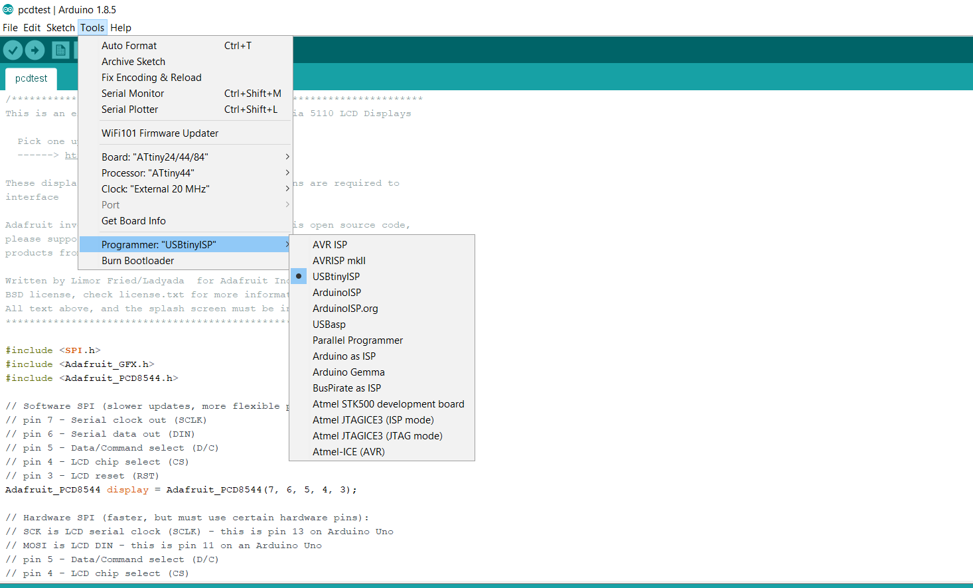Expand the Clock "External 20 MHz" submenu
The width and height of the screenshot is (973, 588).
185,189
